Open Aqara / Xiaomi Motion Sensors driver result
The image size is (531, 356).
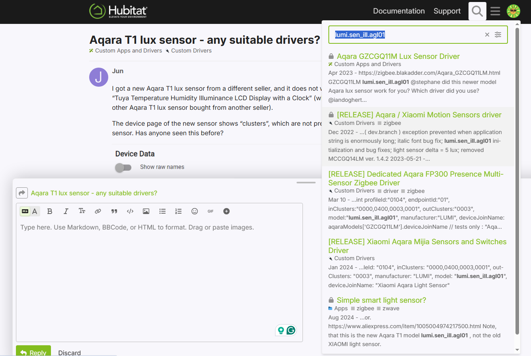click(x=419, y=115)
